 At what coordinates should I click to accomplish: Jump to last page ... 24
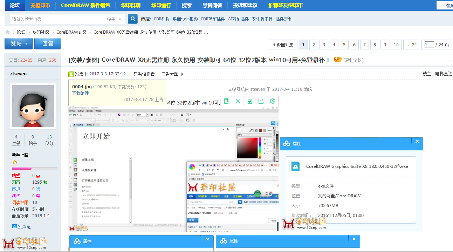coord(412,45)
